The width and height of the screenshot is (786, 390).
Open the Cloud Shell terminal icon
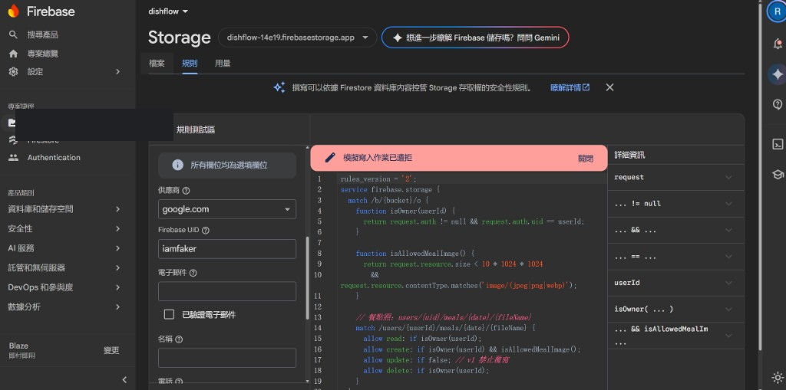point(778,144)
